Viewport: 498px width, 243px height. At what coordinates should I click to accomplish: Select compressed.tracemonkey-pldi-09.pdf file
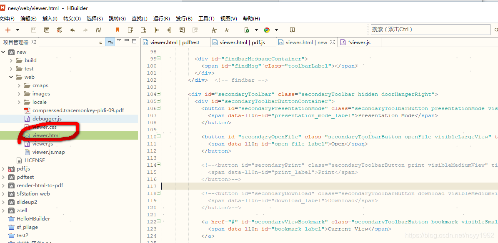pos(78,110)
